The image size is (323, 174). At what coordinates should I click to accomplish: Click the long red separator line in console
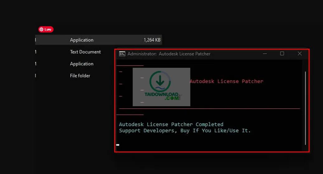pos(209,109)
